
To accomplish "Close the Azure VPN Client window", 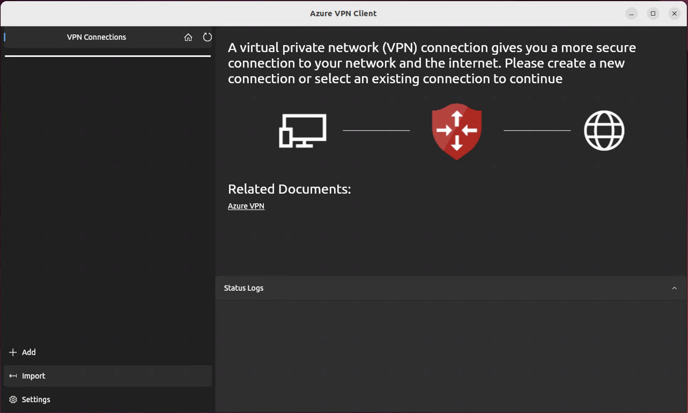I will click(674, 13).
